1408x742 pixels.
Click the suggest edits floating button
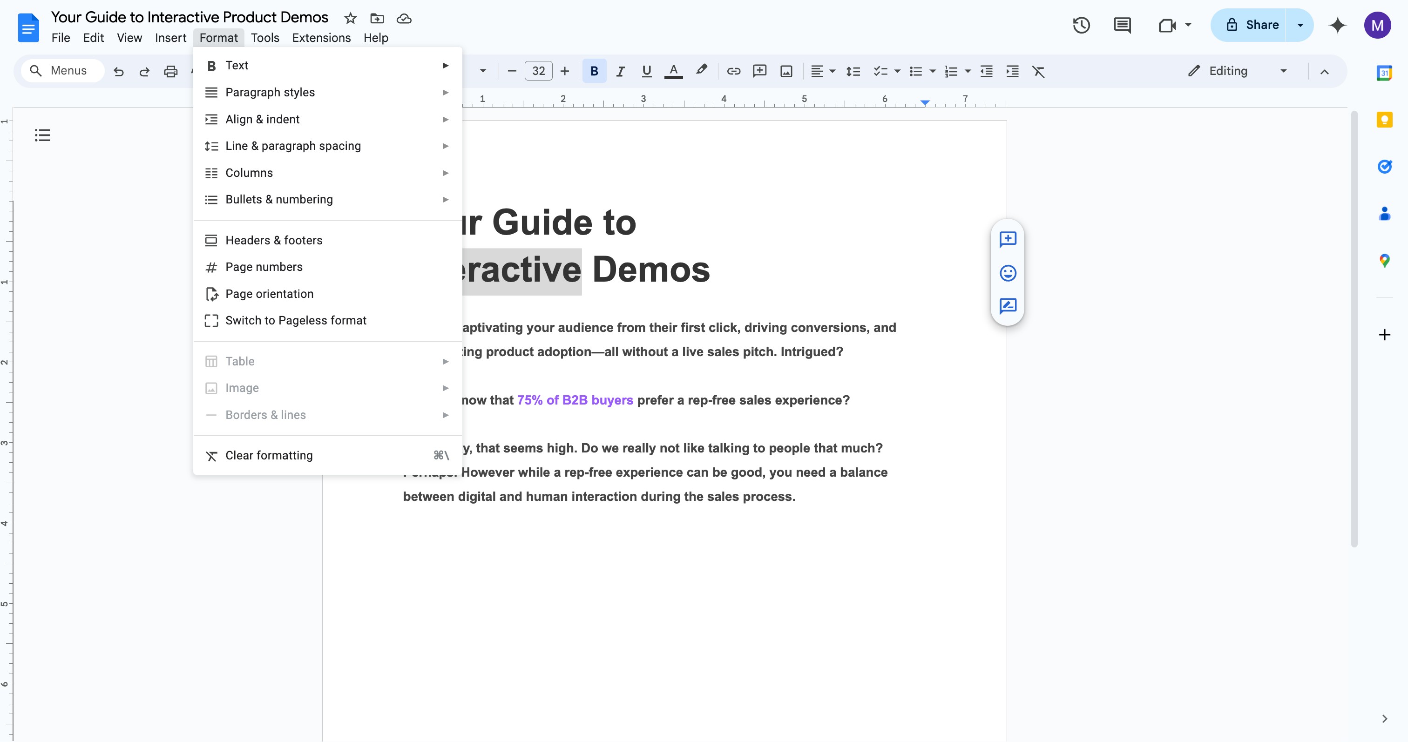(x=1008, y=306)
